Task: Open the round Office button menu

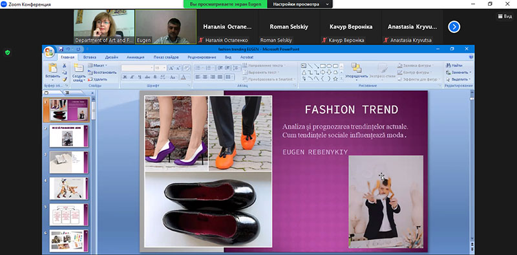Action: (49, 52)
